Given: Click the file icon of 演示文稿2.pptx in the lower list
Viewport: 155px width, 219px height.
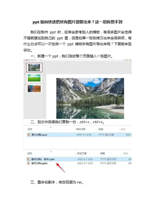Looking at the screenshot, I should coord(29,163).
